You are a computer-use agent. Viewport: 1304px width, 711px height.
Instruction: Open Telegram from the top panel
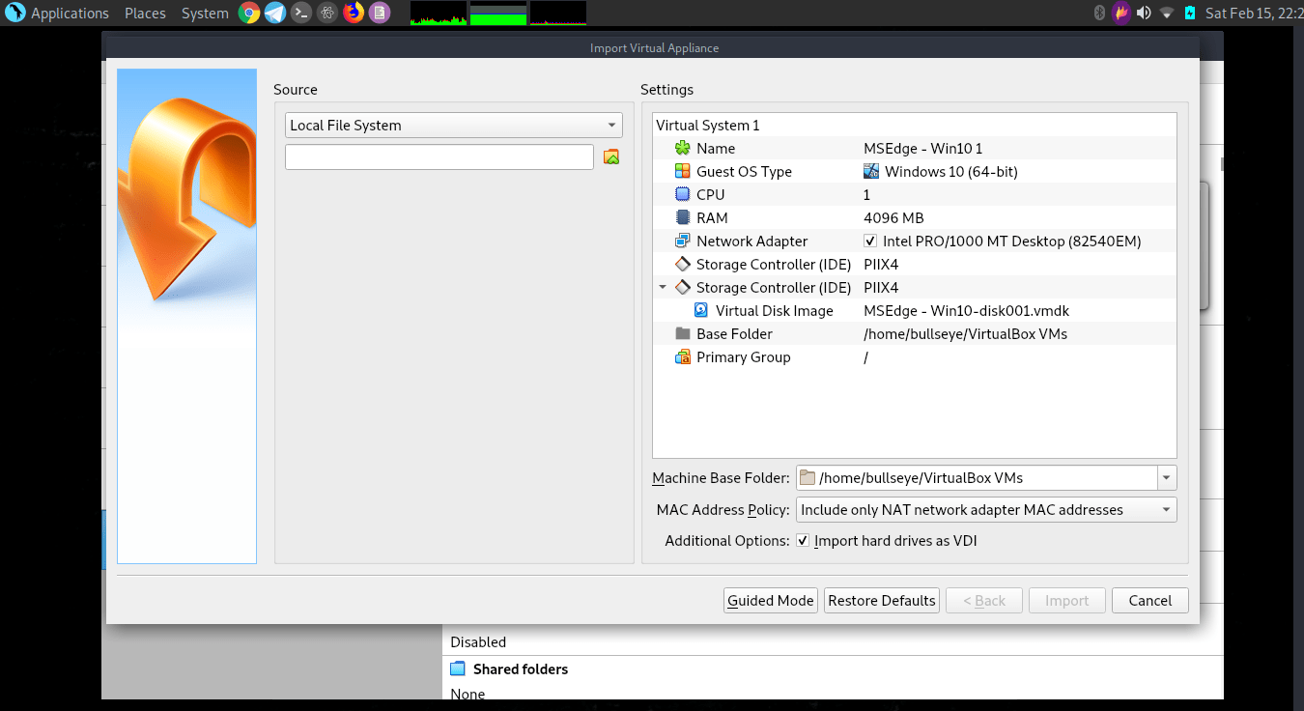pyautogui.click(x=275, y=13)
